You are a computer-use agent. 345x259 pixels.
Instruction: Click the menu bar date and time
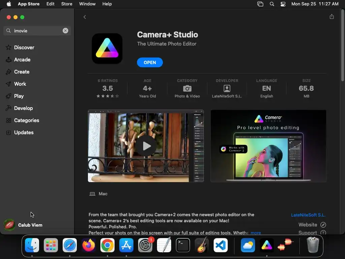pyautogui.click(x=315, y=4)
